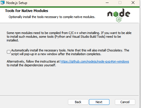141x108 pixels.
Task: Click 'Optionally install the tools necessary' subtitle
Action: (x=52, y=17)
